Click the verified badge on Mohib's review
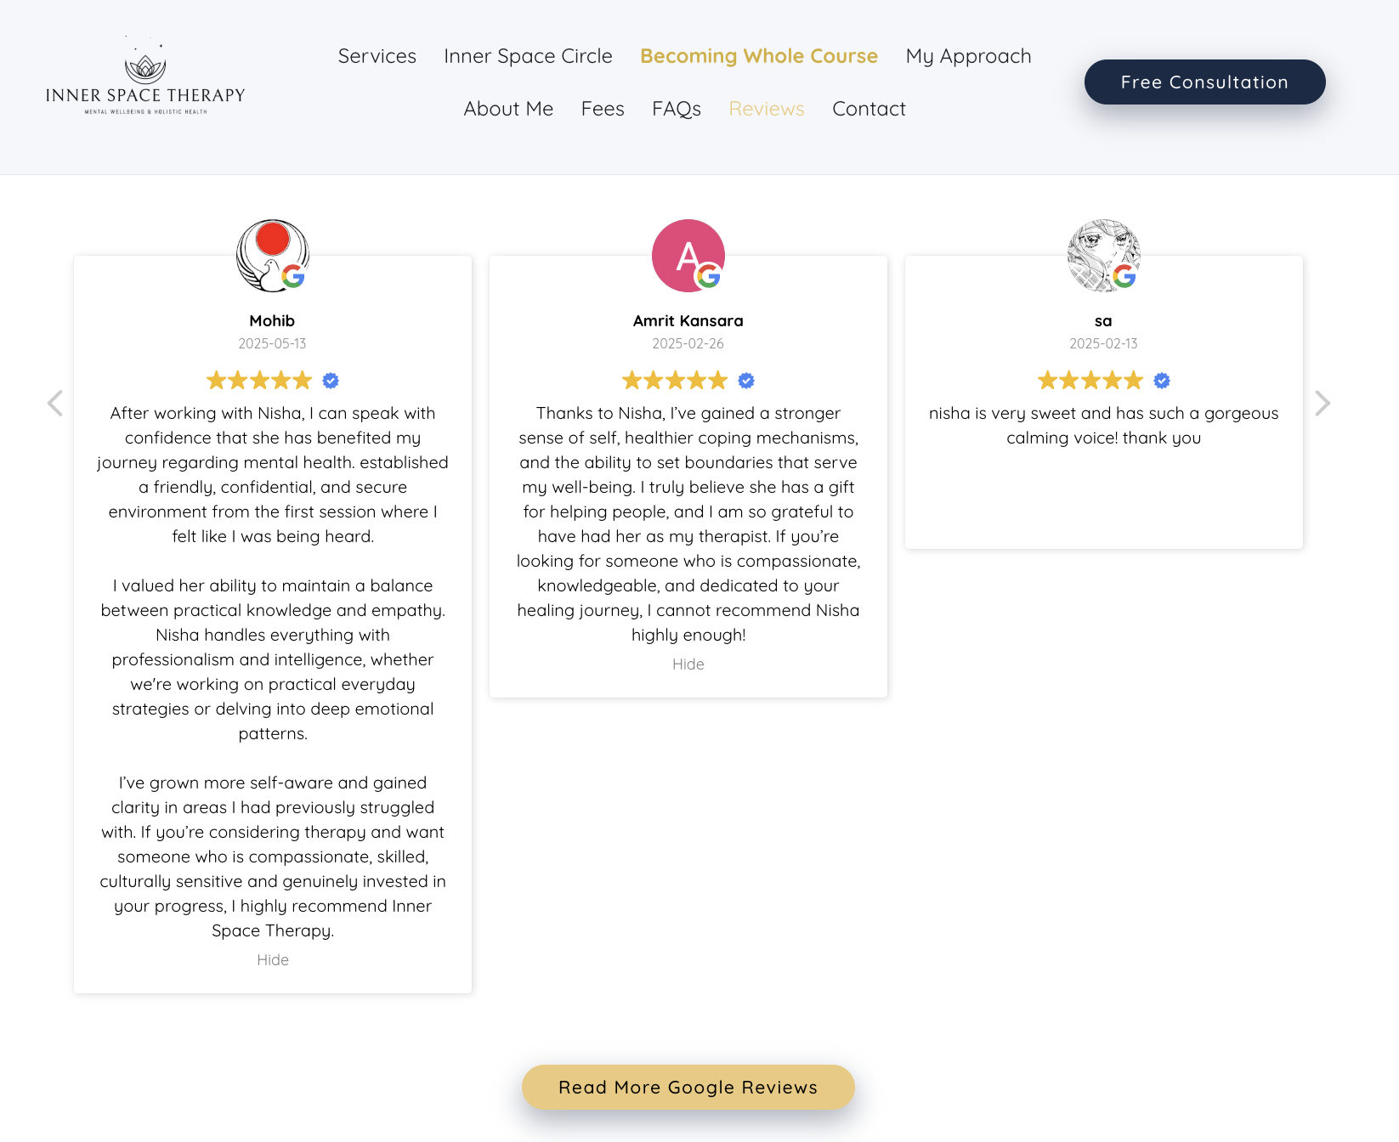 331,381
